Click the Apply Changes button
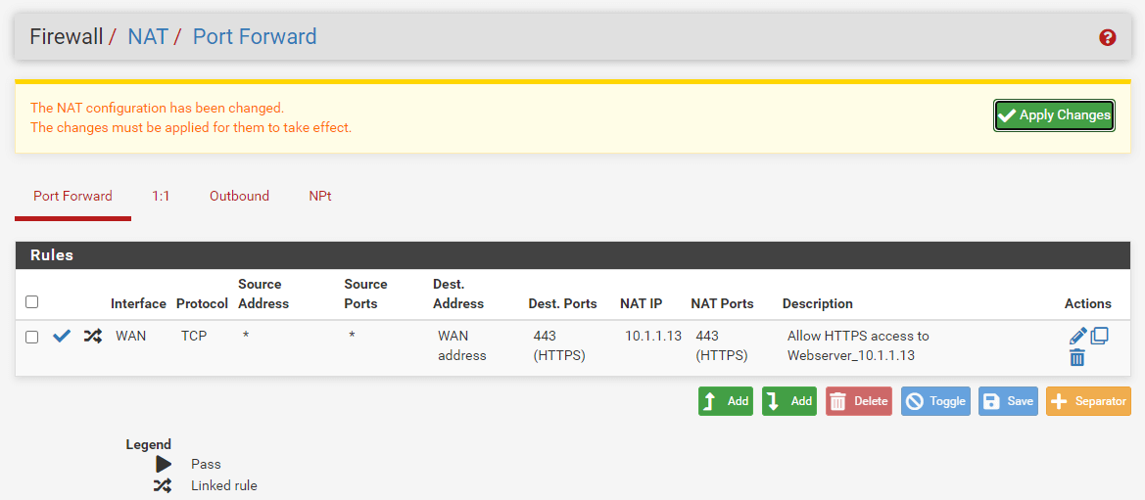This screenshot has width=1145, height=500. pyautogui.click(x=1054, y=115)
